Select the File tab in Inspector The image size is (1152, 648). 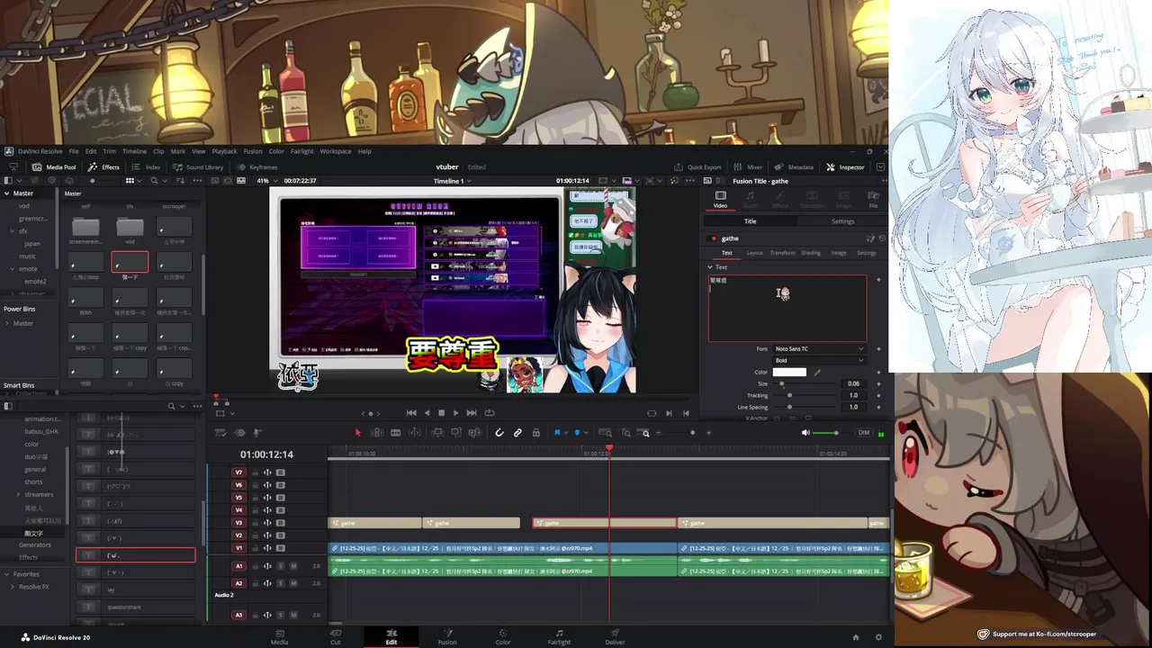873,200
